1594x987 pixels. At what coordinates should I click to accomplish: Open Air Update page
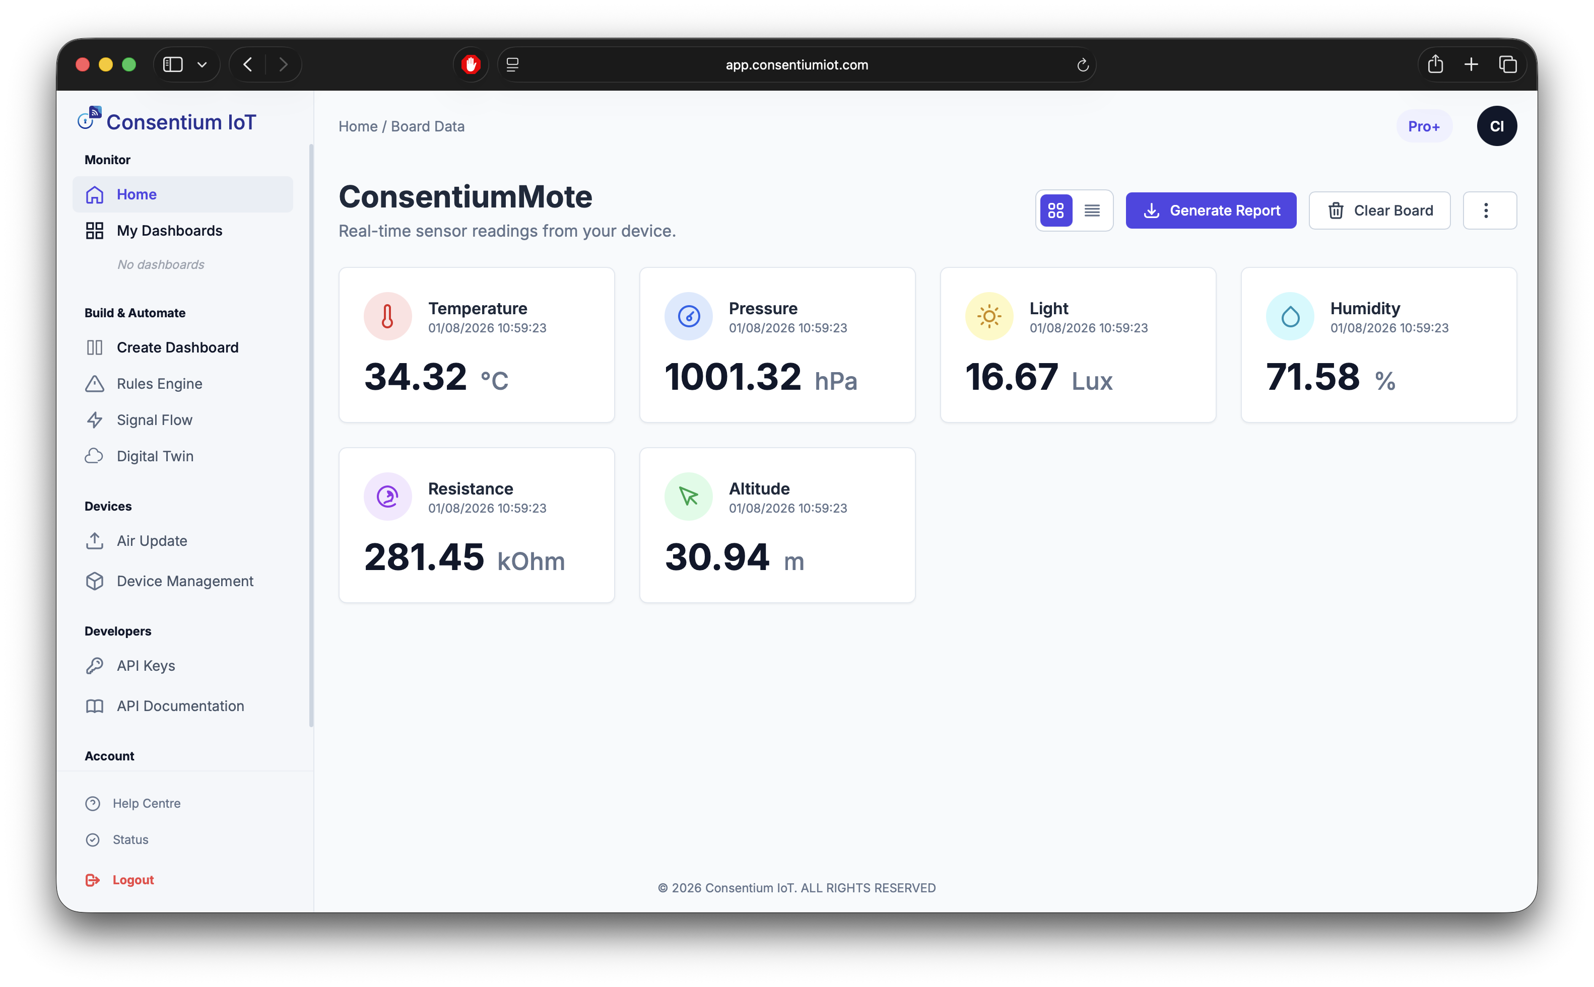tap(182, 540)
